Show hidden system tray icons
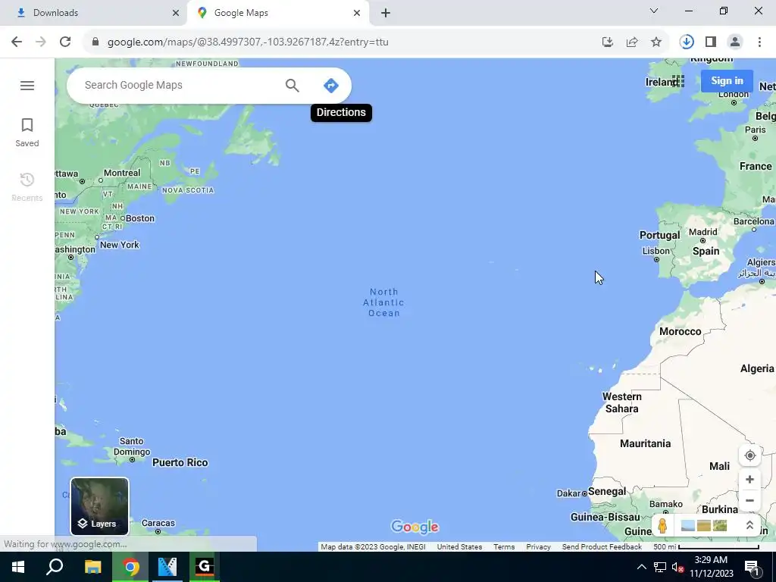This screenshot has width=776, height=582. point(641,567)
